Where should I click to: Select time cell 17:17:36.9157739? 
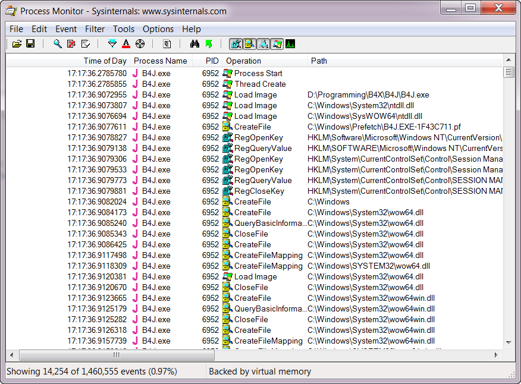coord(97,341)
